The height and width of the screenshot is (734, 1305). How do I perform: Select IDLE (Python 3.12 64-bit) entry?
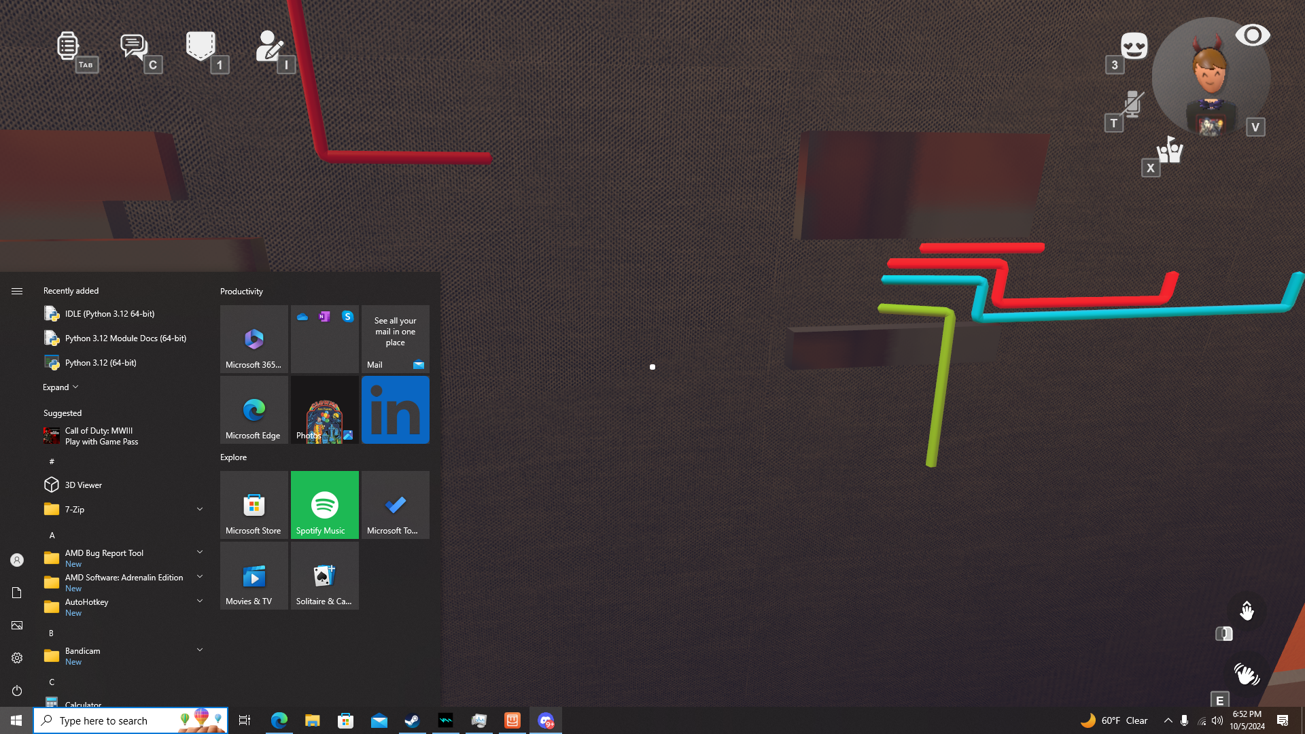[109, 314]
